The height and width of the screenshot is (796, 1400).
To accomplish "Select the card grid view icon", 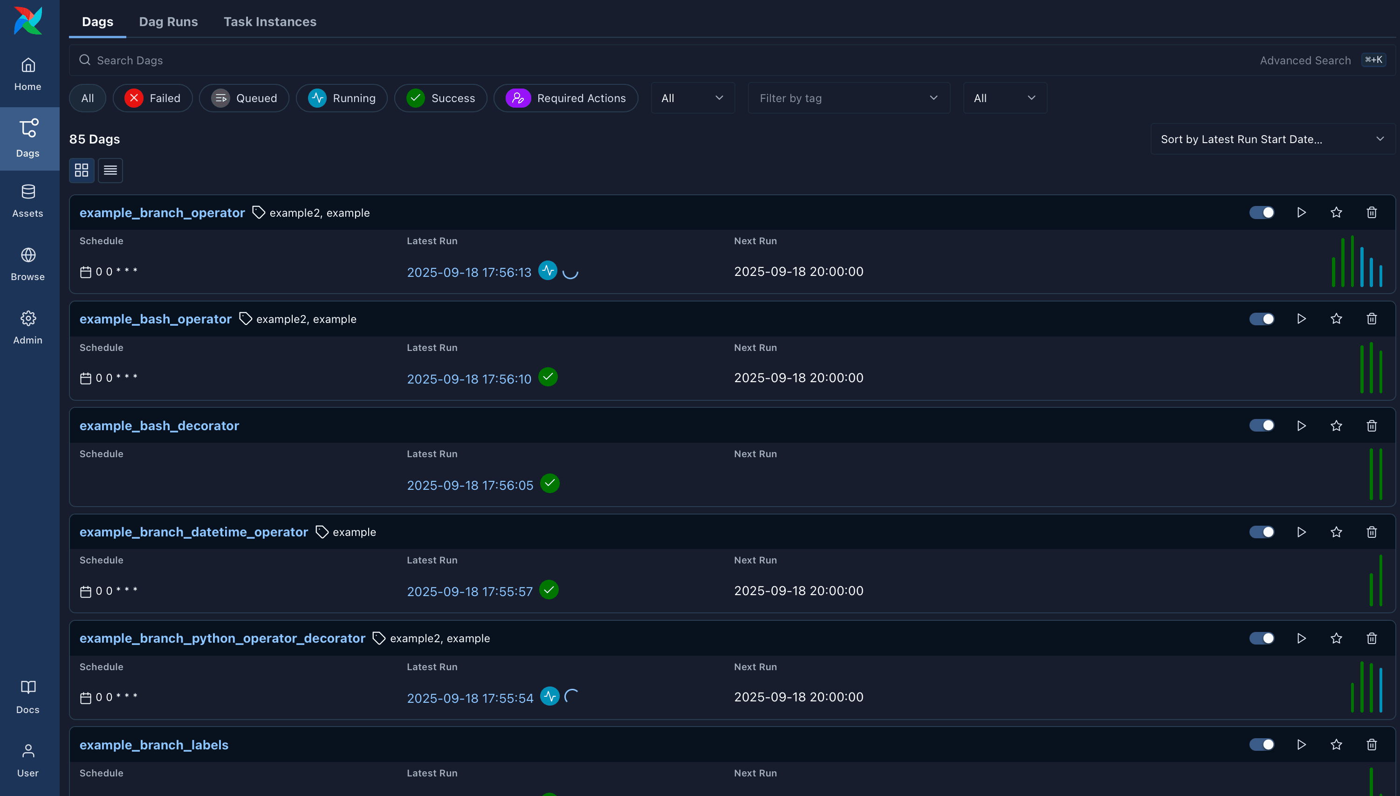I will click(x=82, y=171).
